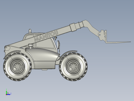This screenshot has width=134, height=101.
Task: Pick the pallet fork tine
Action: (118, 42)
